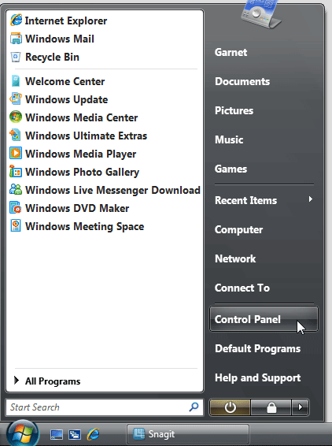The height and width of the screenshot is (446, 332).
Task: Click the Windows DVD Maker text label
Action: [77, 209]
